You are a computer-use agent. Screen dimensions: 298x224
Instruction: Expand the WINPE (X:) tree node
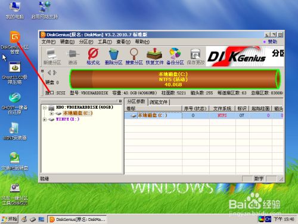pos(45,119)
